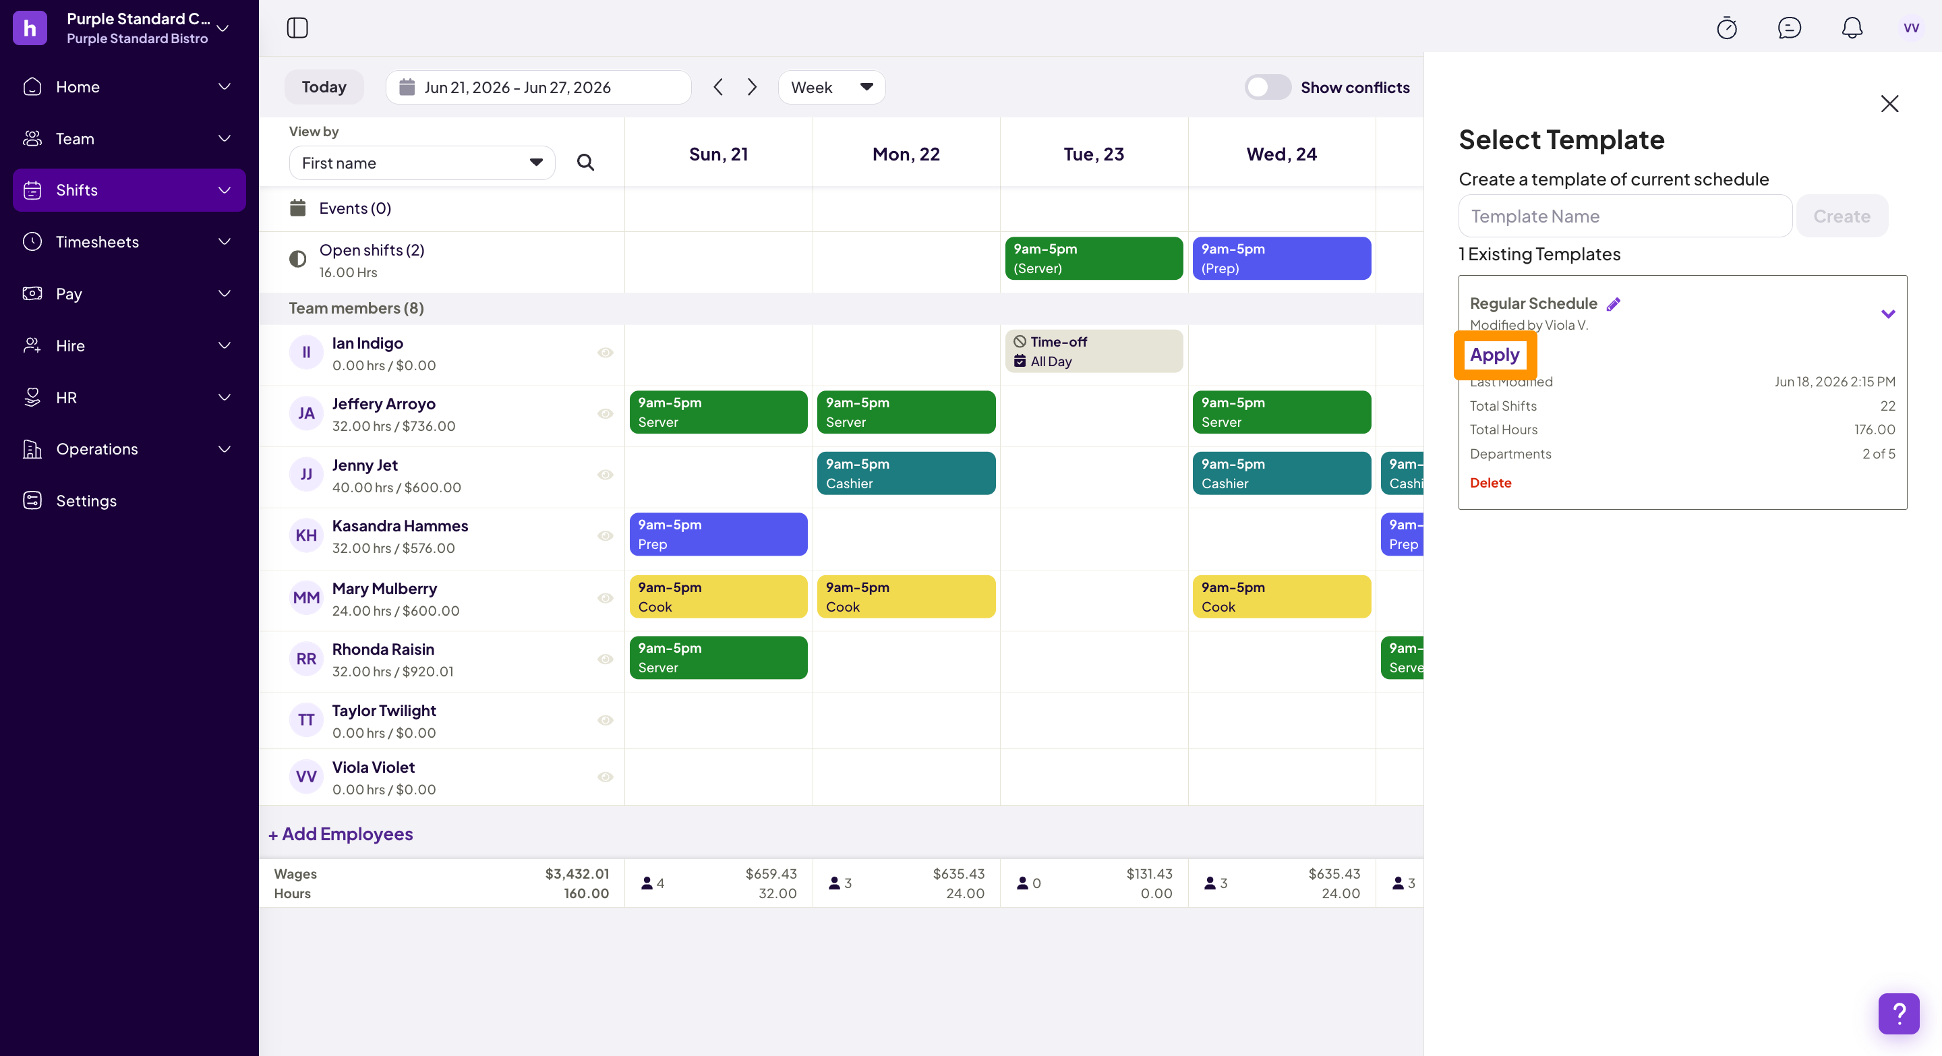Viewport: 1942px width, 1056px height.
Task: Toggle visibility eye for Ian Indigo
Action: (x=605, y=353)
